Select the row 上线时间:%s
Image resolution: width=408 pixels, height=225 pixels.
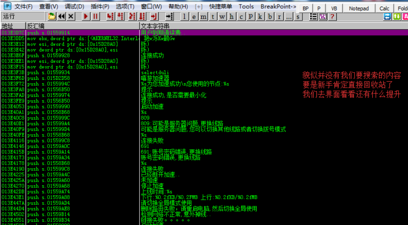click(204, 192)
